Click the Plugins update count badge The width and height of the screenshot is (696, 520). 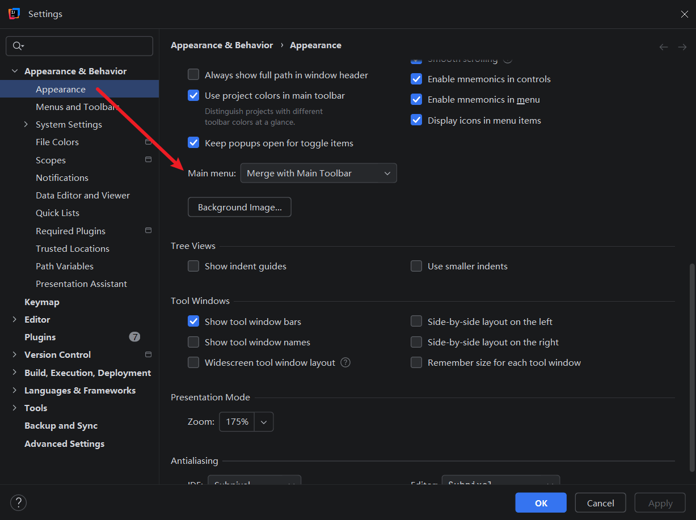[134, 337]
